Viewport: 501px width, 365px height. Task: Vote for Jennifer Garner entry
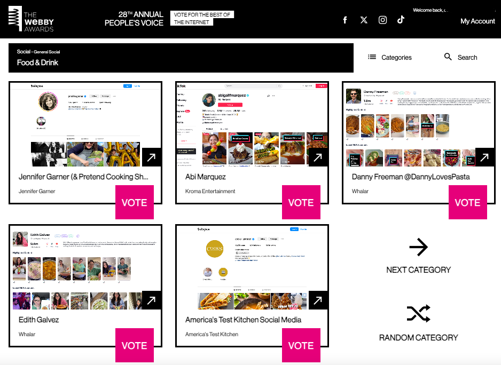click(135, 202)
